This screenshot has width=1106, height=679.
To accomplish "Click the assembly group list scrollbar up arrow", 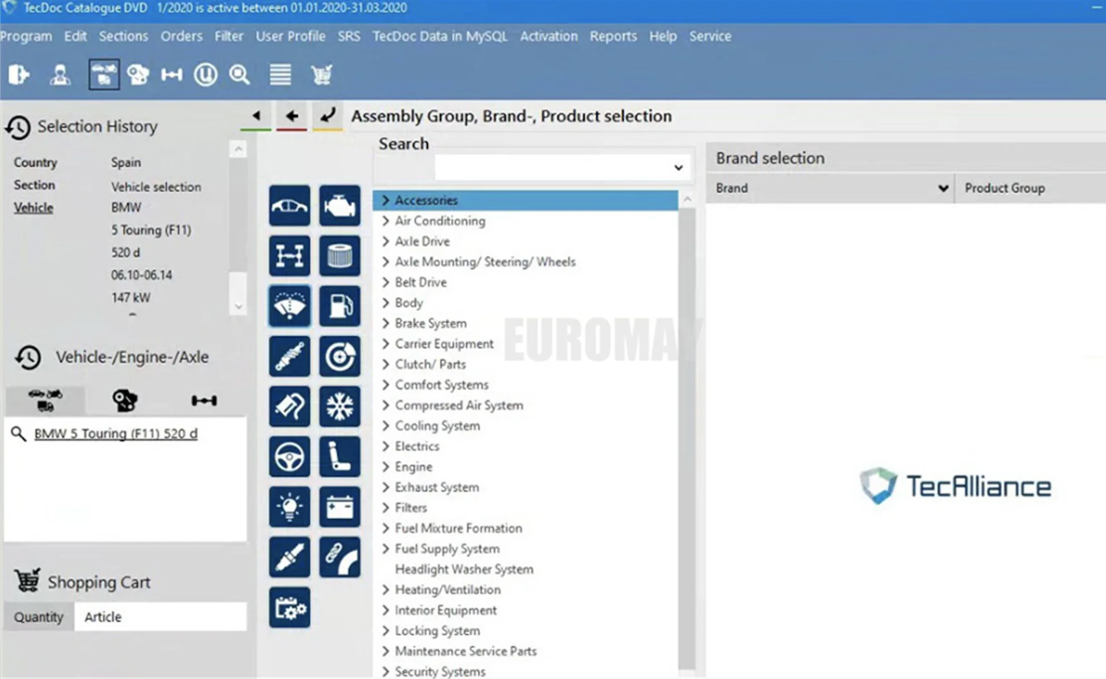I will click(x=687, y=200).
